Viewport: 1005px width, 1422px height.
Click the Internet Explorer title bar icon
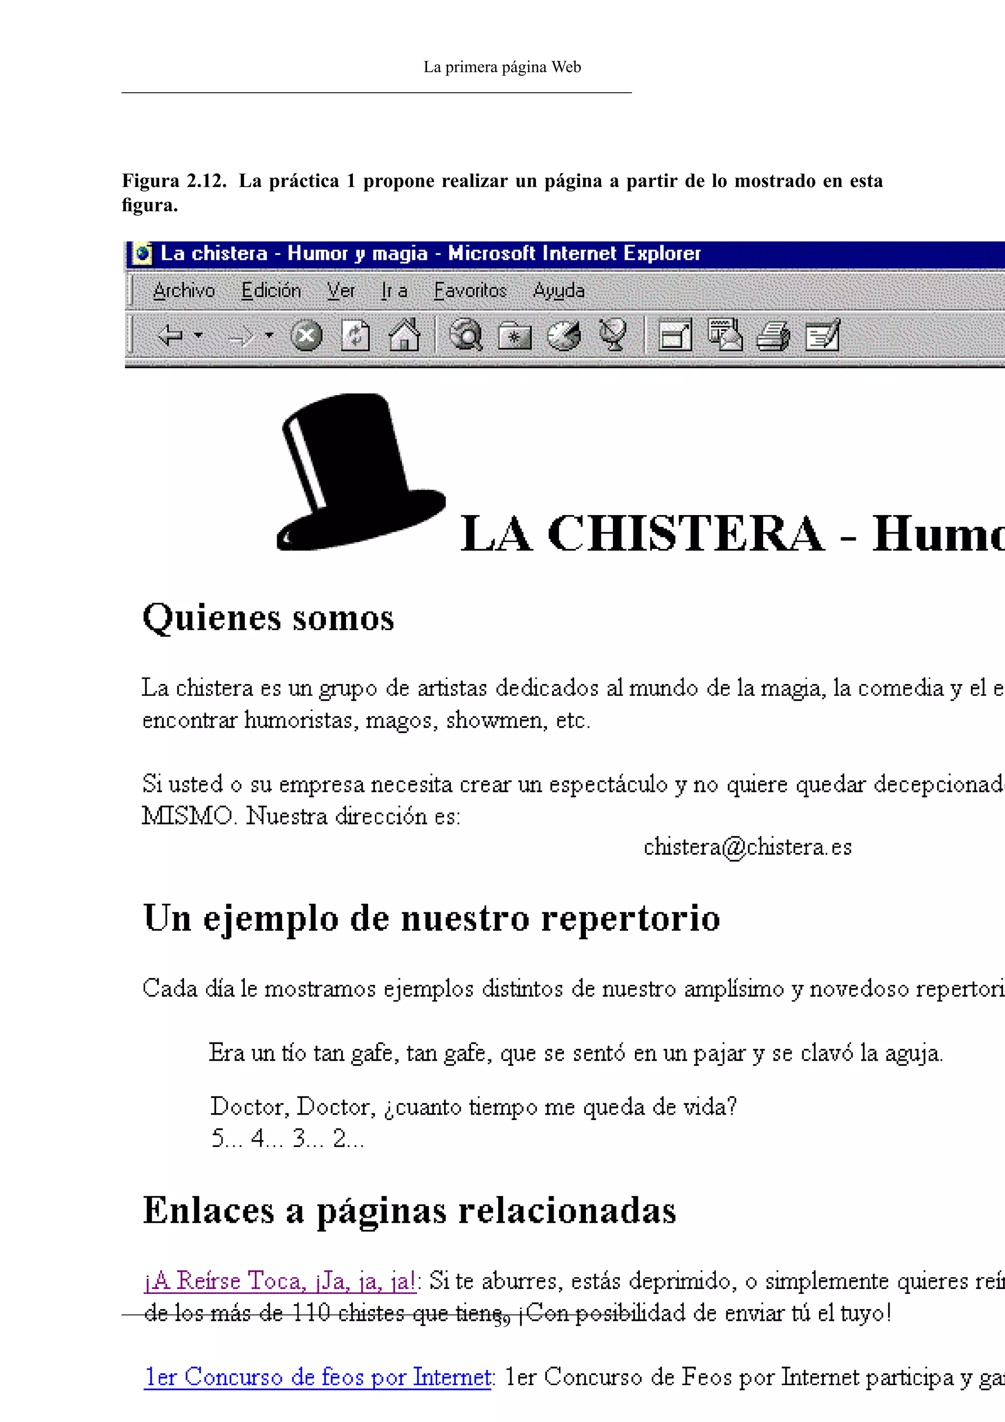pyautogui.click(x=142, y=253)
